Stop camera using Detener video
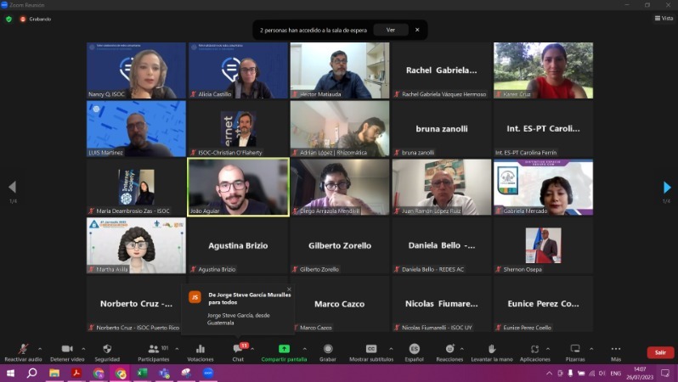 point(66,349)
